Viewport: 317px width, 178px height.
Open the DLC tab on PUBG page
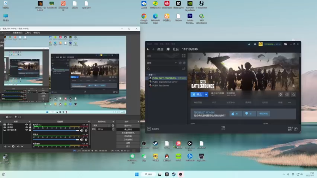(x=214, y=102)
